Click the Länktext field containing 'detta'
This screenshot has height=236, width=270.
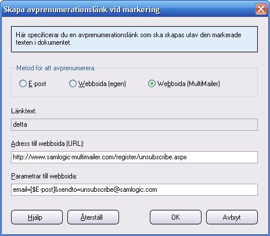[x=134, y=124]
